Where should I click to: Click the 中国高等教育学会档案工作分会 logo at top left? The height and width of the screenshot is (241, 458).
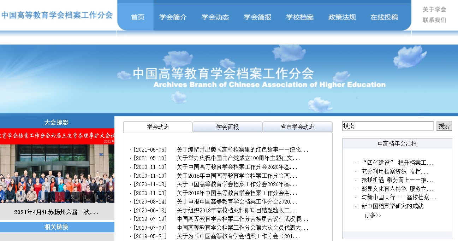click(57, 15)
